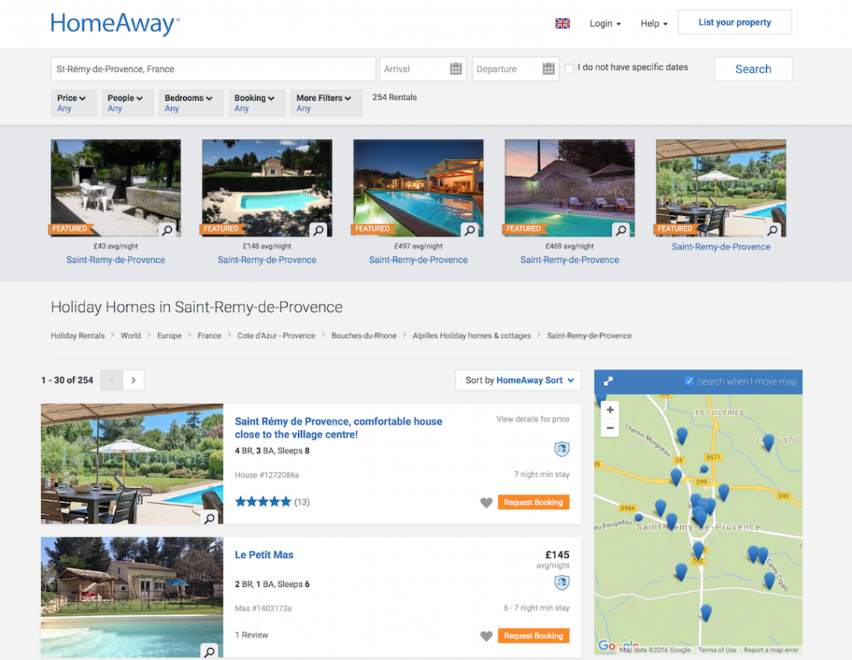852x660 pixels.
Task: Click the five-star rating of comfortable house
Action: (x=263, y=502)
